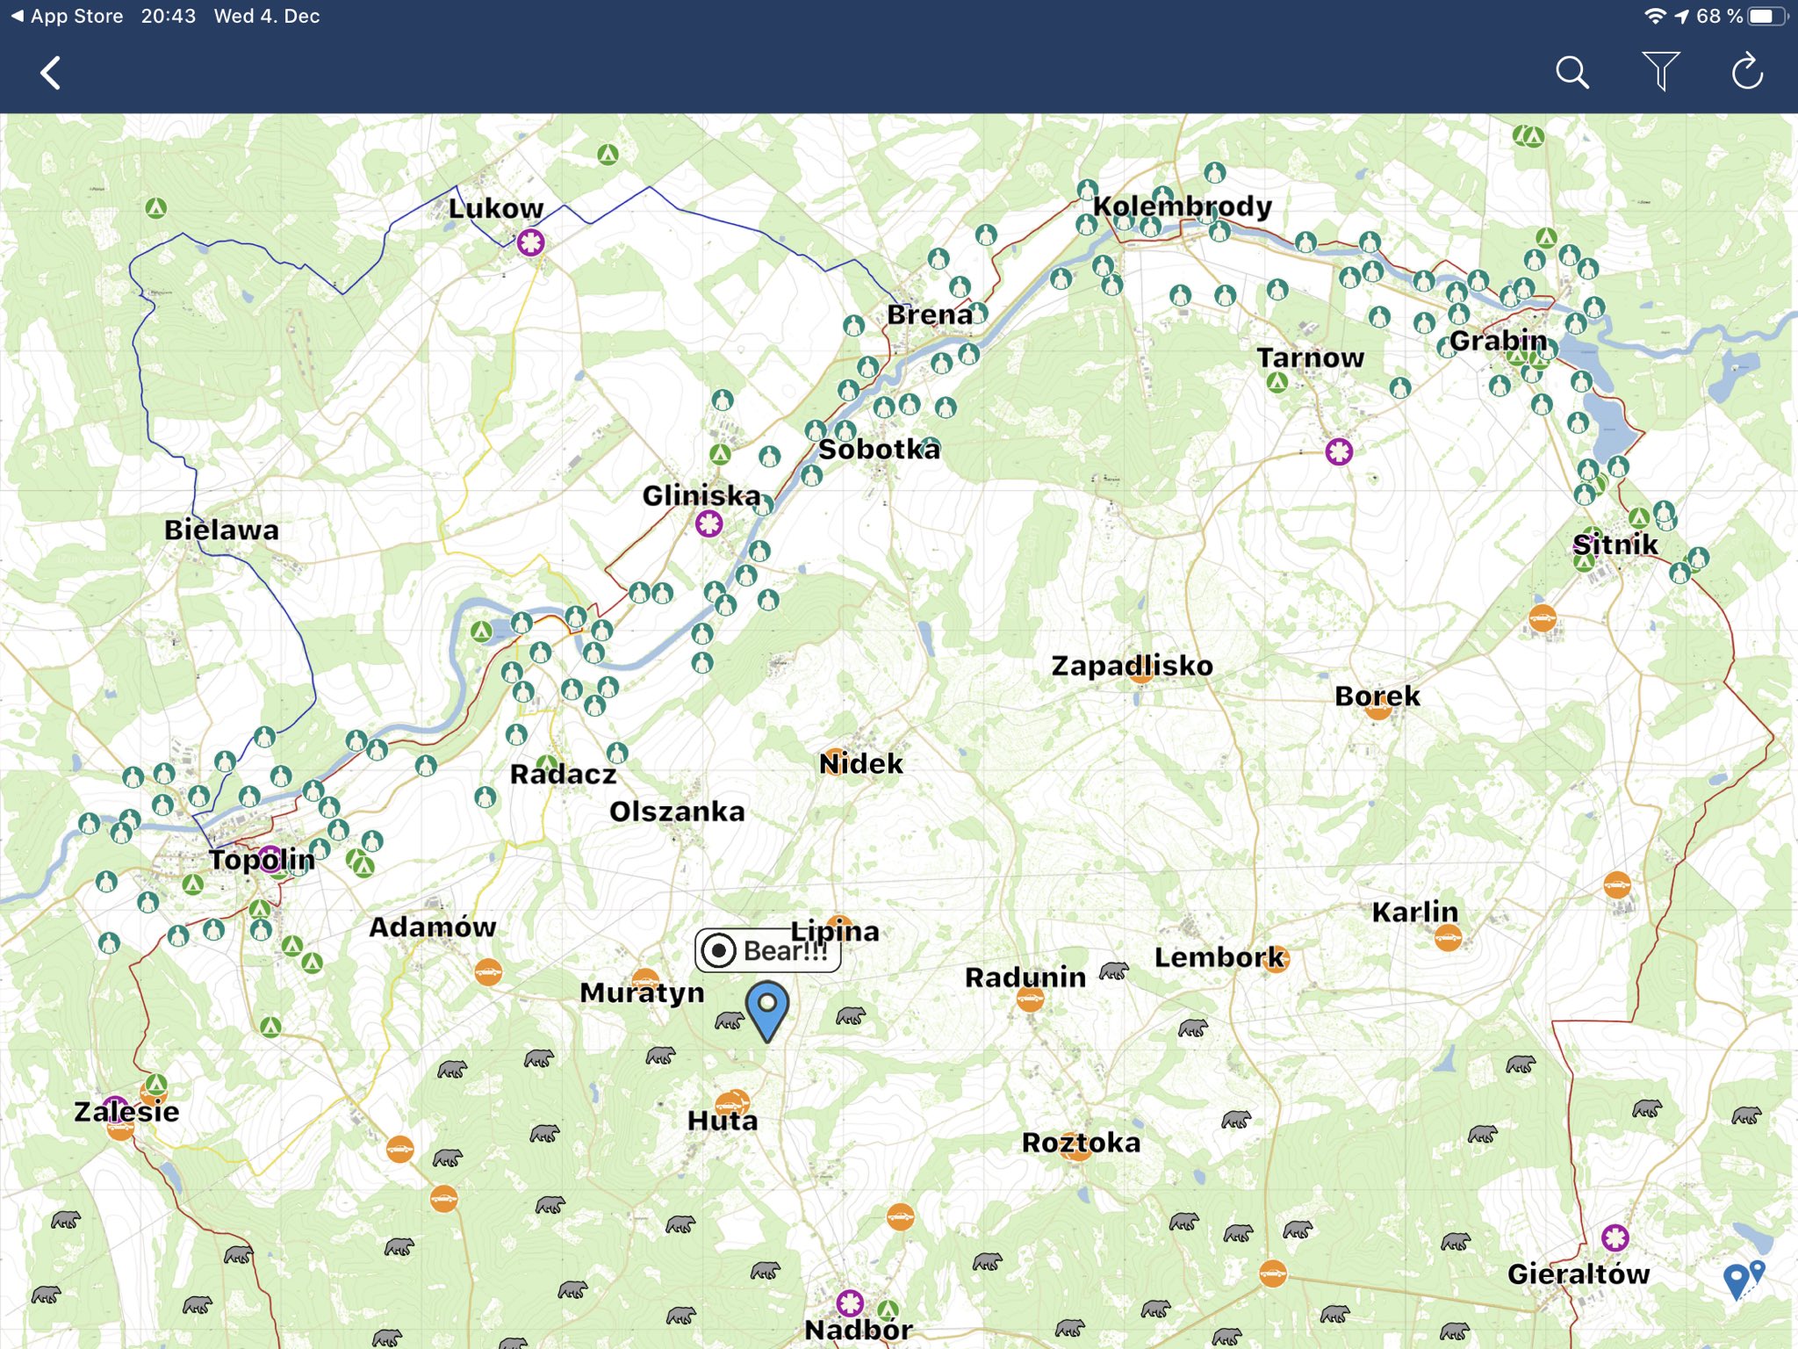The image size is (1798, 1349).
Task: Open the search magnifier icon
Action: pos(1571,73)
